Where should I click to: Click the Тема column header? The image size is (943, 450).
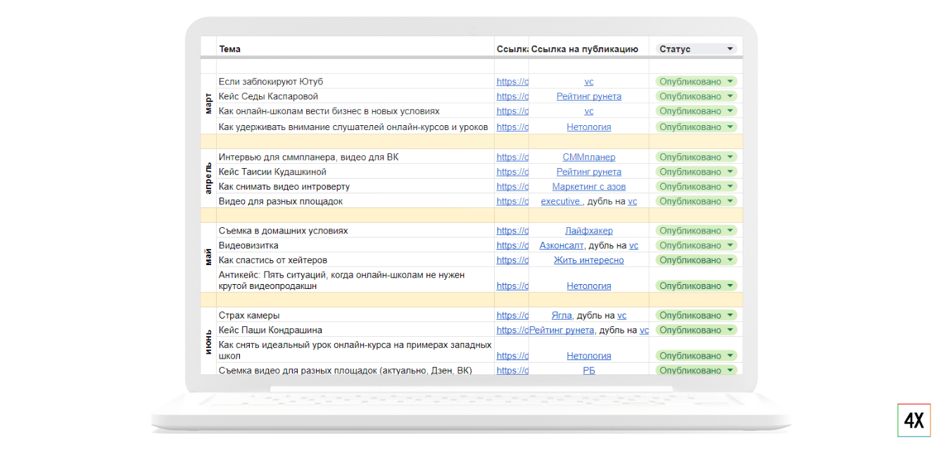(x=229, y=49)
